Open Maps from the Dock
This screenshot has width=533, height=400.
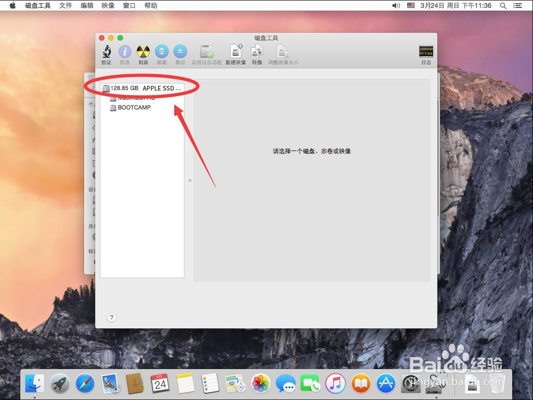pos(235,383)
